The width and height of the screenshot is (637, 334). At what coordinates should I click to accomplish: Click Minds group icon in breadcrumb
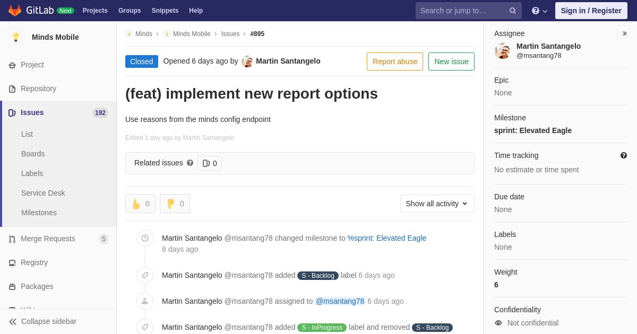[x=129, y=34]
